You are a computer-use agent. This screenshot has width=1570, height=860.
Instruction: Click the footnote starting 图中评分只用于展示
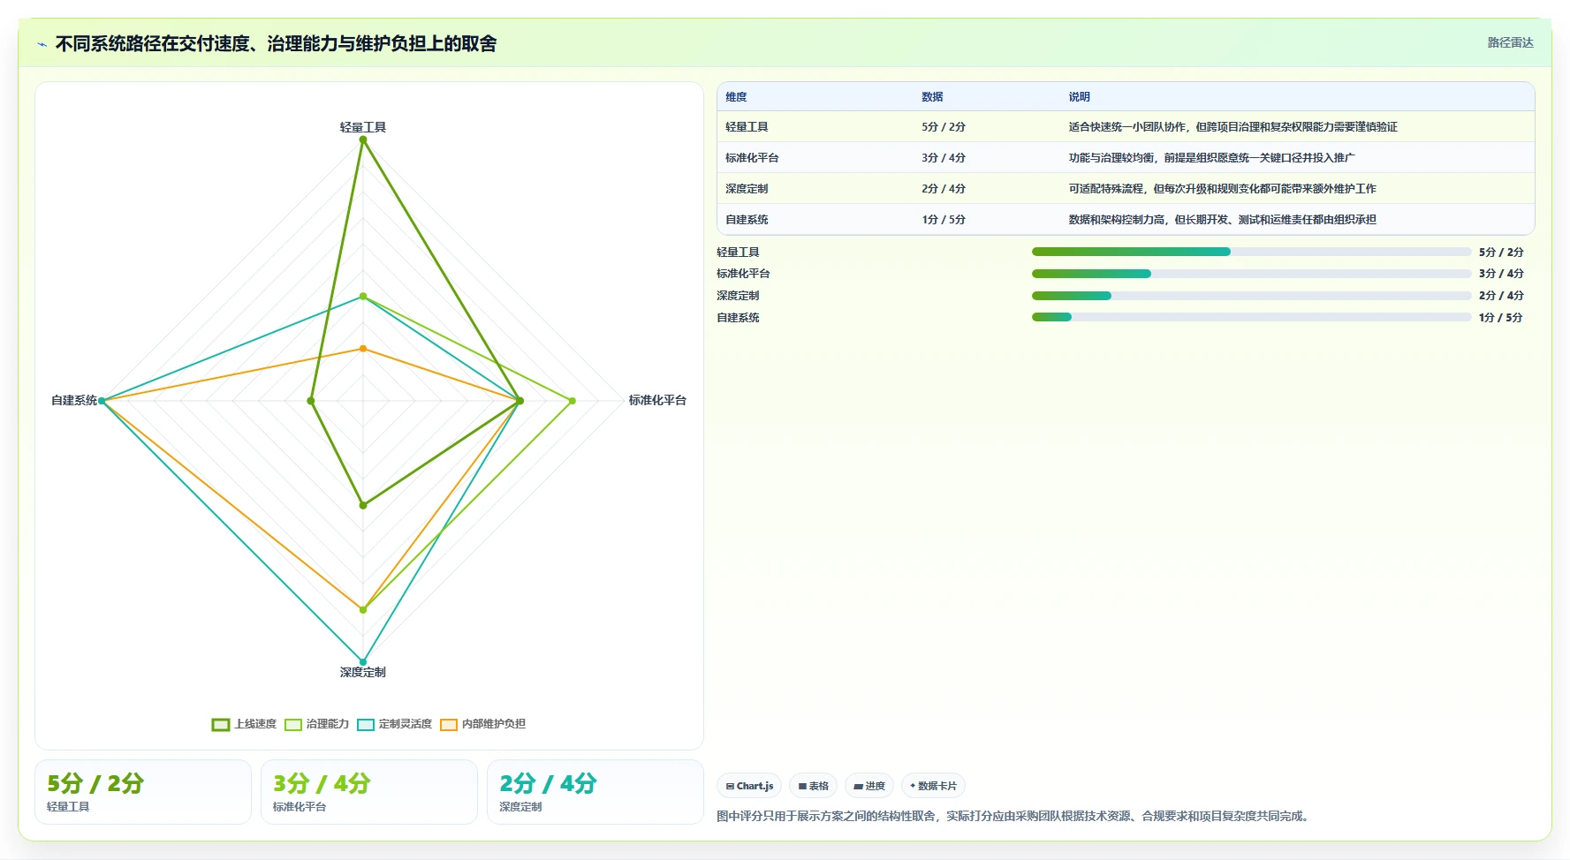(1014, 816)
